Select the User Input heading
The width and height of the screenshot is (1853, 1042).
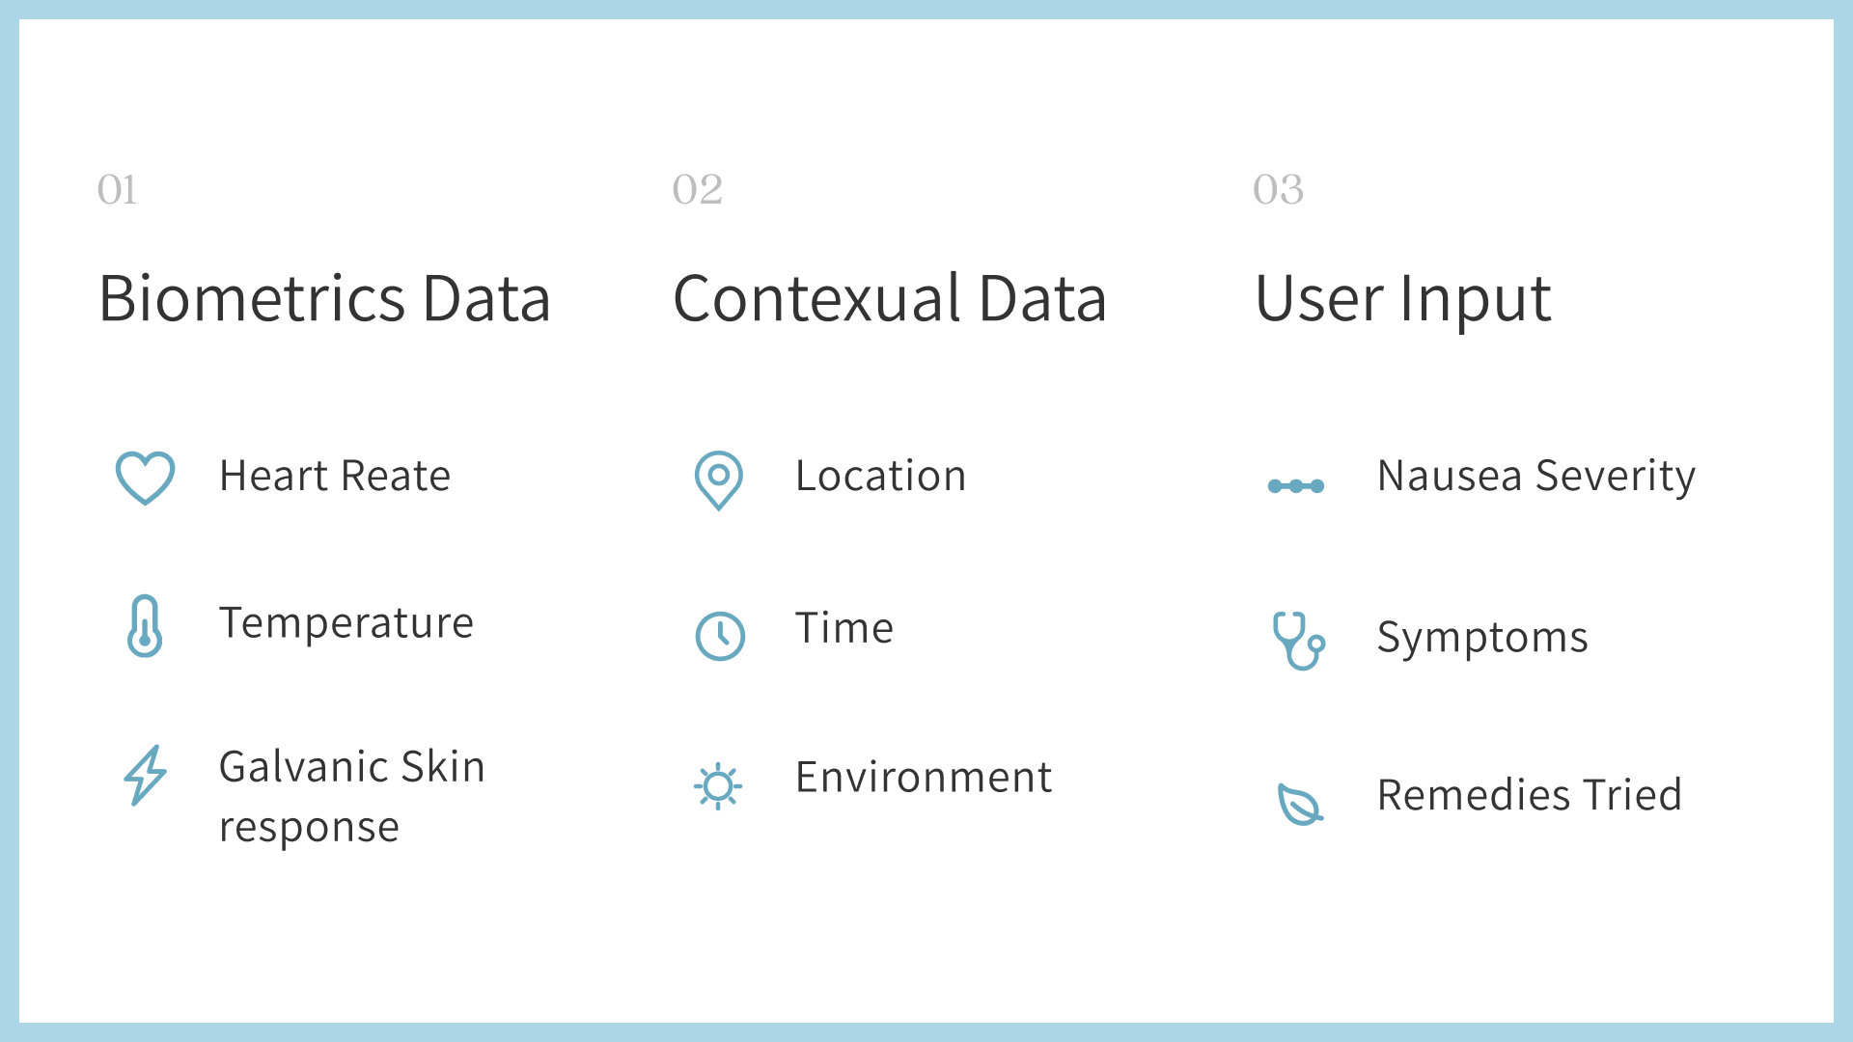coord(1402,299)
